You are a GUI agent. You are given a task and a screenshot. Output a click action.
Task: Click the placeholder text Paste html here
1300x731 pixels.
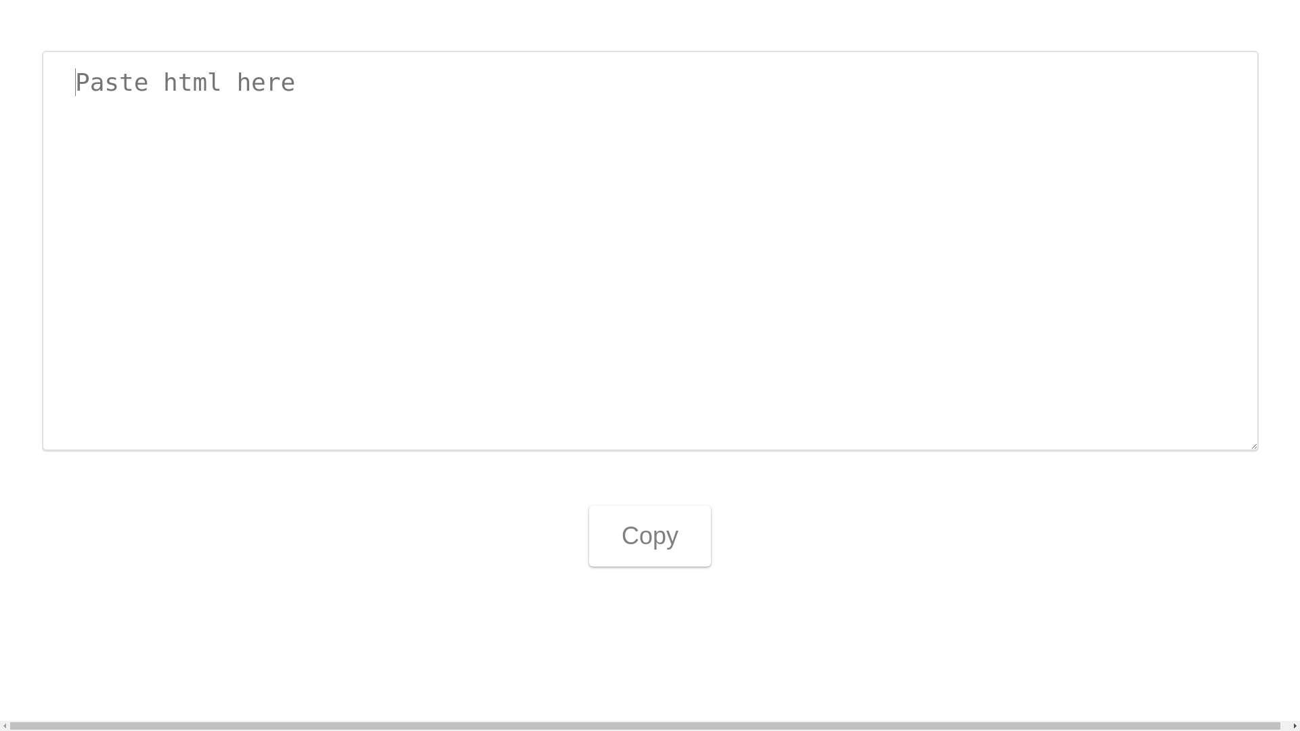click(185, 82)
